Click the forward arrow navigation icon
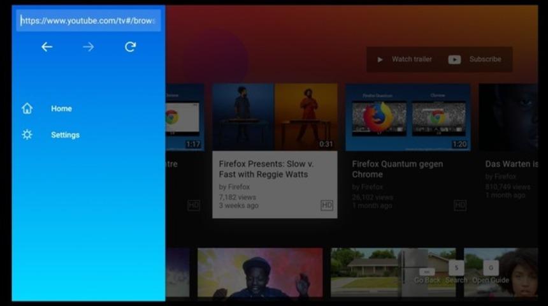 pos(89,47)
